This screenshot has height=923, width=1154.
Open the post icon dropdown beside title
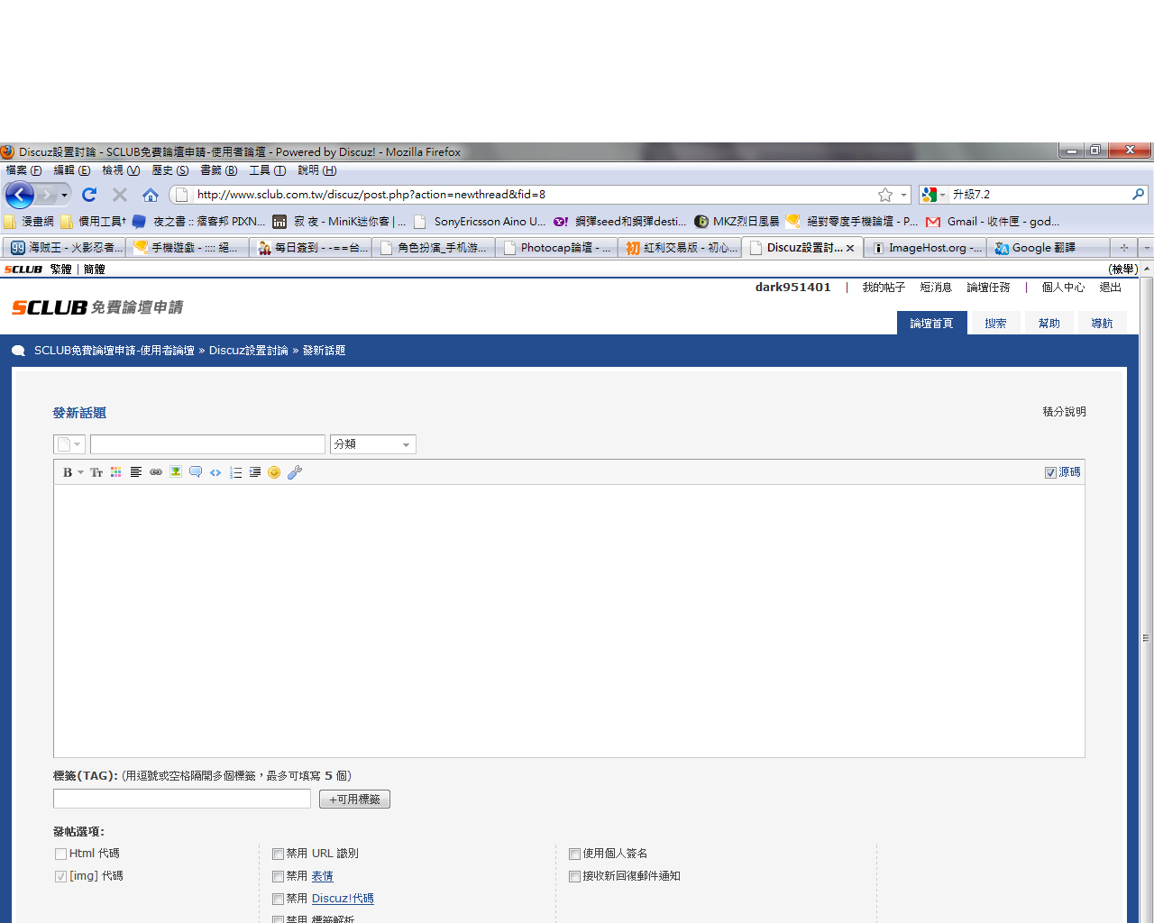[x=69, y=444]
